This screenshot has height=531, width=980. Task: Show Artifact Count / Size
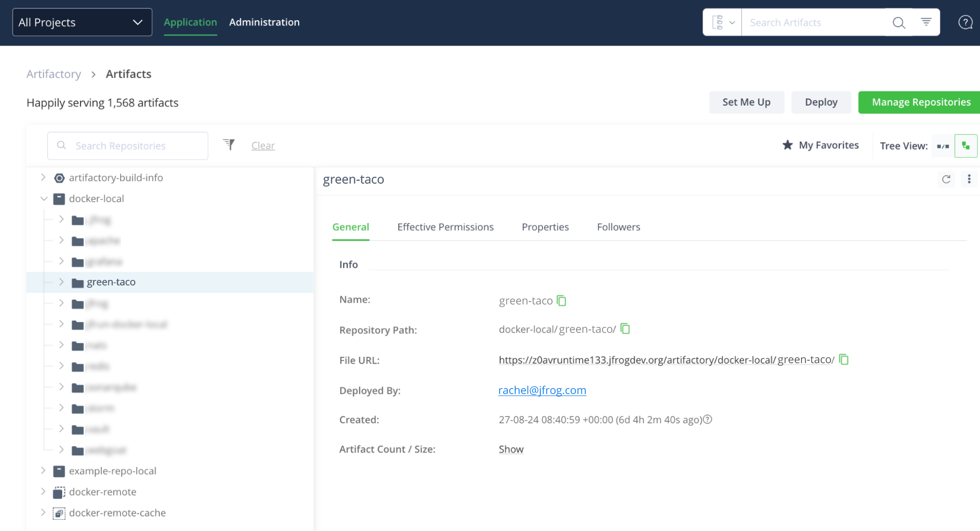pyautogui.click(x=511, y=449)
